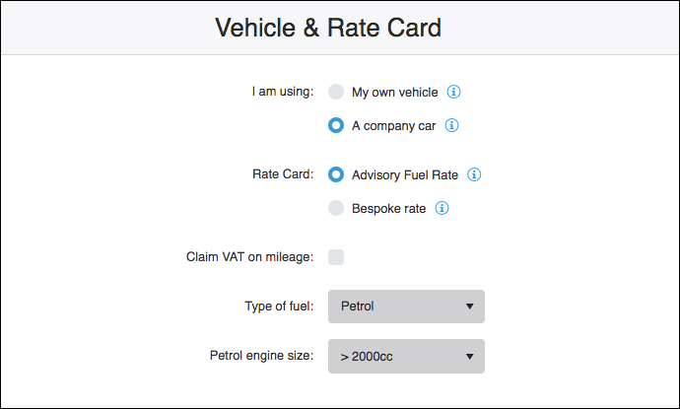Viewport: 680px width, 409px height.
Task: Open the Petrol engine size dropdown
Action: click(406, 356)
